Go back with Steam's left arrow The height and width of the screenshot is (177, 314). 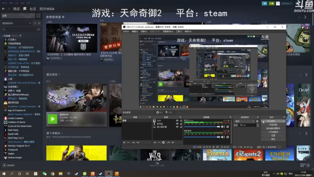pyautogui.click(x=4, y=9)
